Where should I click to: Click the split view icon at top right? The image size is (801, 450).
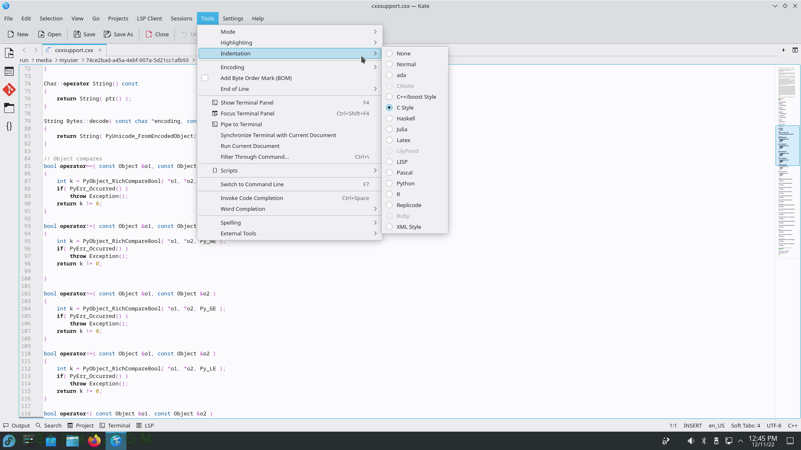(x=795, y=50)
